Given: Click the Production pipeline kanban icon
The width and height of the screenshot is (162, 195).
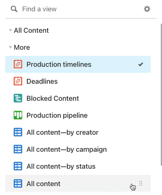Looking at the screenshot, I should (18, 115).
